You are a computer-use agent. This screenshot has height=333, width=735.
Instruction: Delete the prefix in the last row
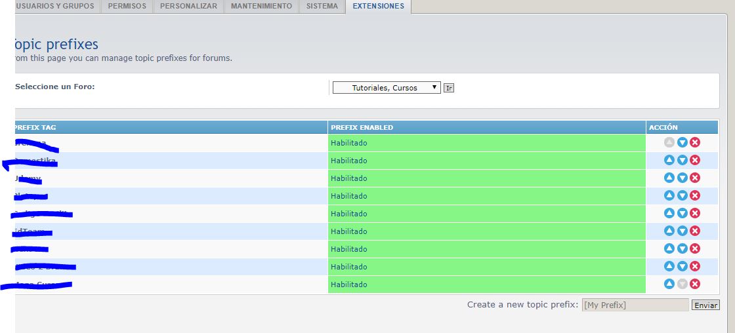695,284
